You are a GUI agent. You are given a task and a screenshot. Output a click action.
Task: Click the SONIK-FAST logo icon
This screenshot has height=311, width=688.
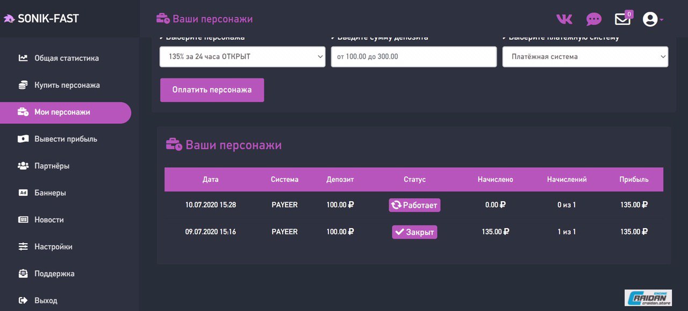tap(9, 19)
